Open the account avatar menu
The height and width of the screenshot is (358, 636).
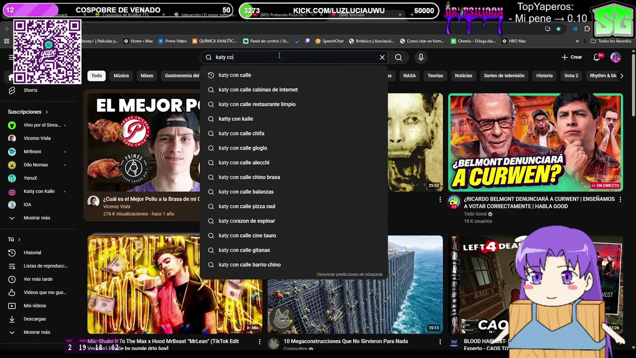616,57
